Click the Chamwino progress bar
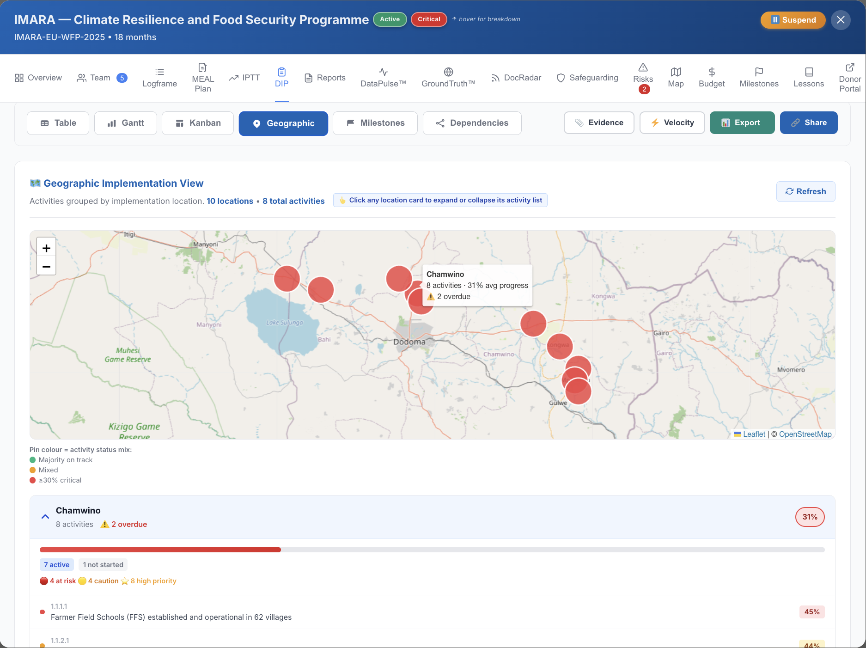This screenshot has height=648, width=866. point(432,550)
